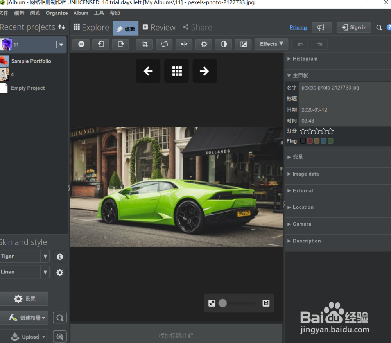Select the red flag color
The height and width of the screenshot is (343, 391).
point(310,141)
